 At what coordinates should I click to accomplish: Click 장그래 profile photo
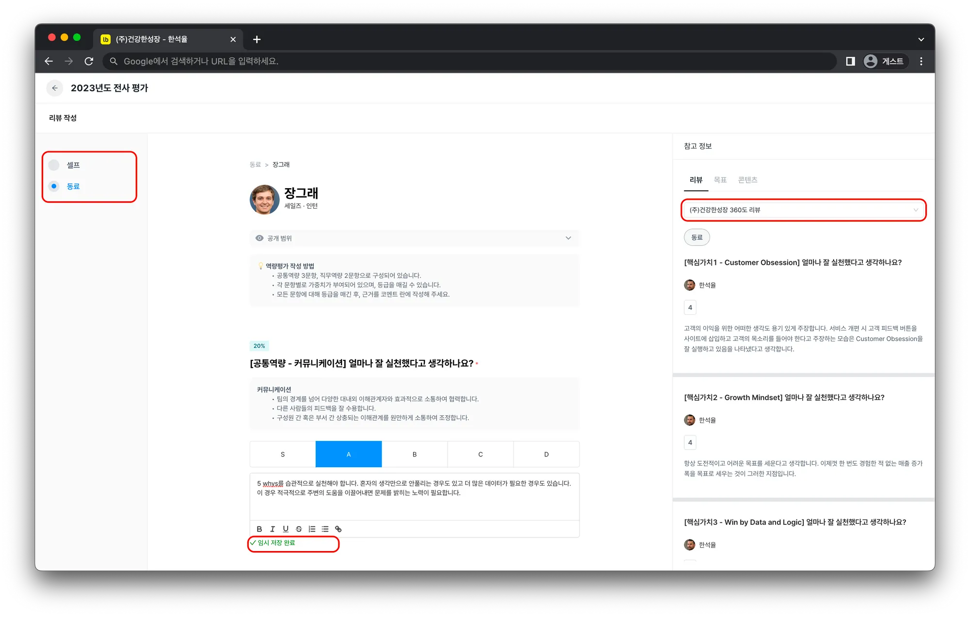[264, 199]
